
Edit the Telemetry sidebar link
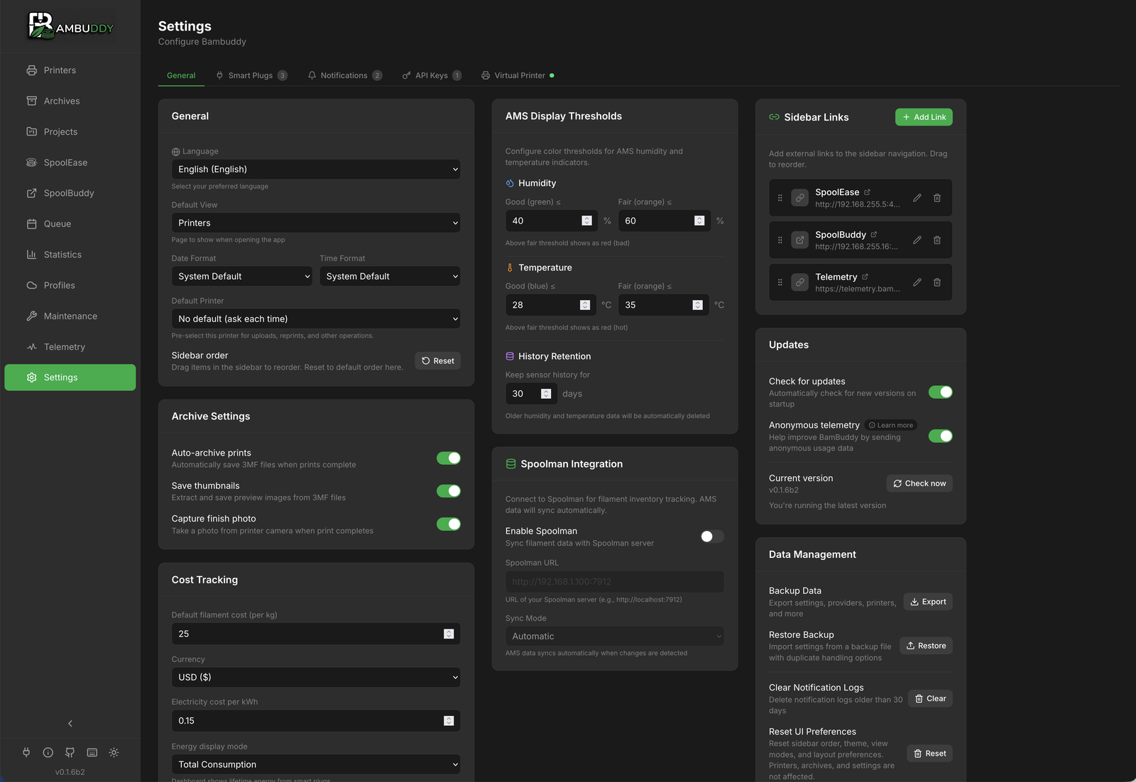(917, 282)
